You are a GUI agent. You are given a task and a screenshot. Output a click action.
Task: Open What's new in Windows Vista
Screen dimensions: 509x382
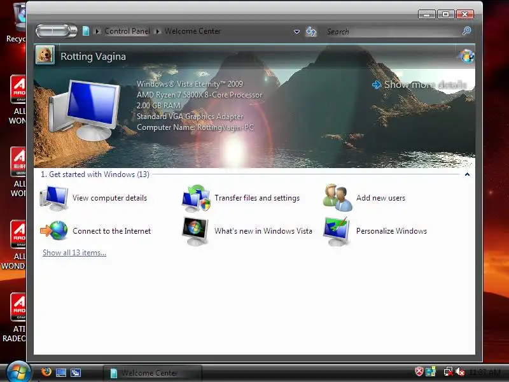(x=247, y=231)
